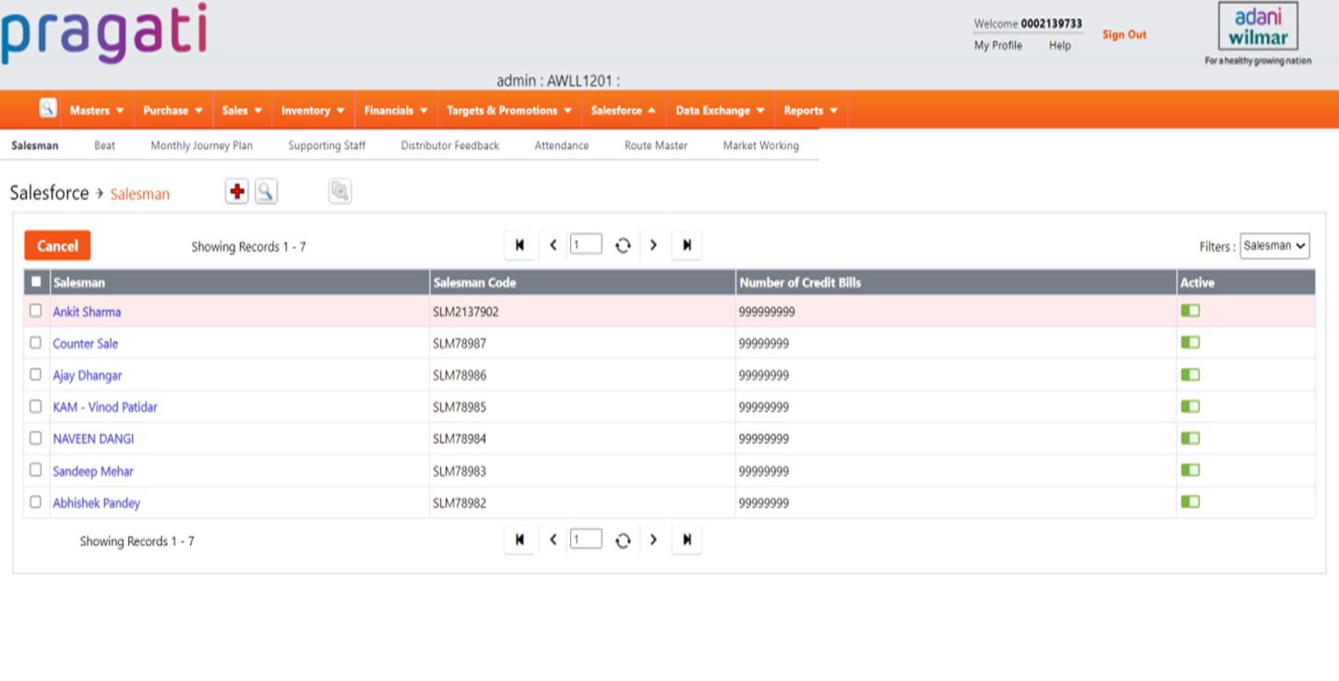Open the Market Working submenu
The image size is (1339, 681).
[x=761, y=145]
